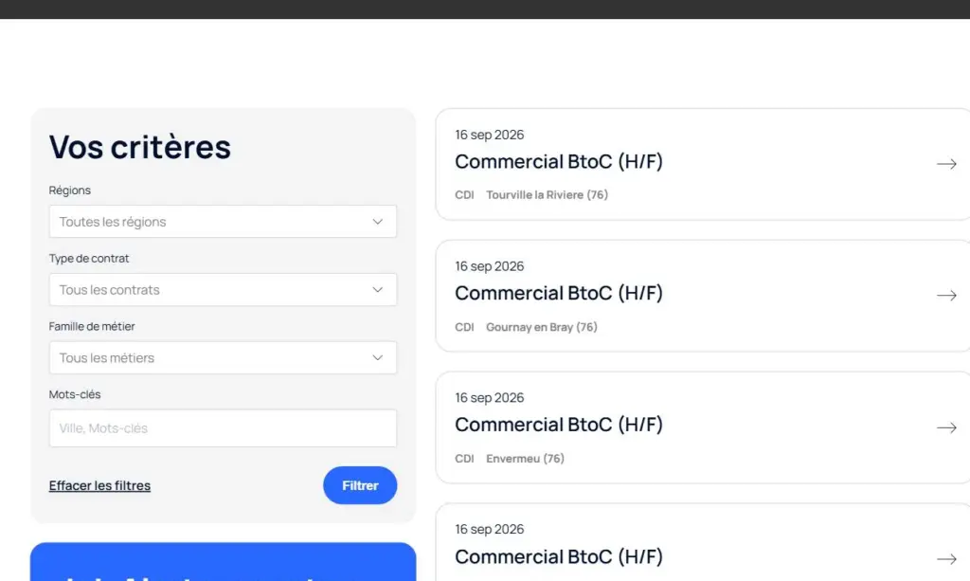Click arrow icon on Tourville la Riviere job card
The image size is (970, 581).
[946, 164]
